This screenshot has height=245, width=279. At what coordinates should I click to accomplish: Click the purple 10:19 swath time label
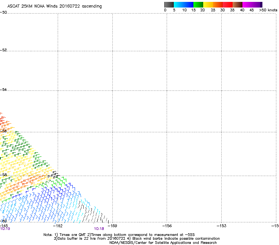coord(5,229)
